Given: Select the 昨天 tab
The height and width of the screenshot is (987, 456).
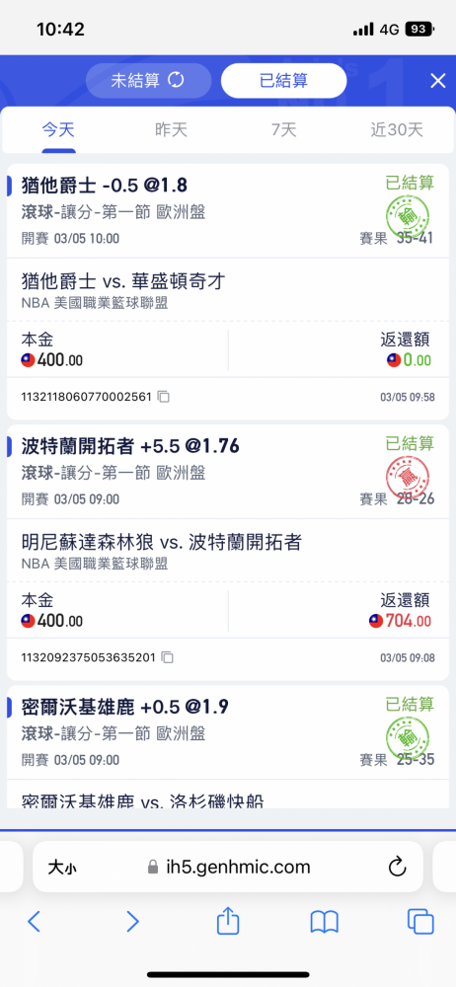Looking at the screenshot, I should point(172,130).
